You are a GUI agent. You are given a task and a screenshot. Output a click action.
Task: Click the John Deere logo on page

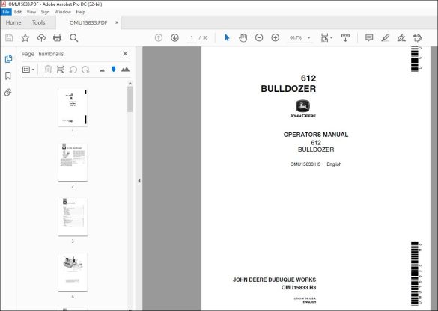[302, 108]
